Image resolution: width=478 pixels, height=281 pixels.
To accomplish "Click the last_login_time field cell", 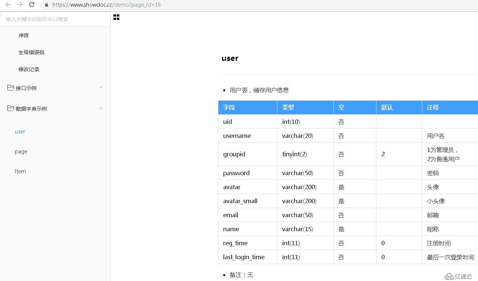I will 248,257.
